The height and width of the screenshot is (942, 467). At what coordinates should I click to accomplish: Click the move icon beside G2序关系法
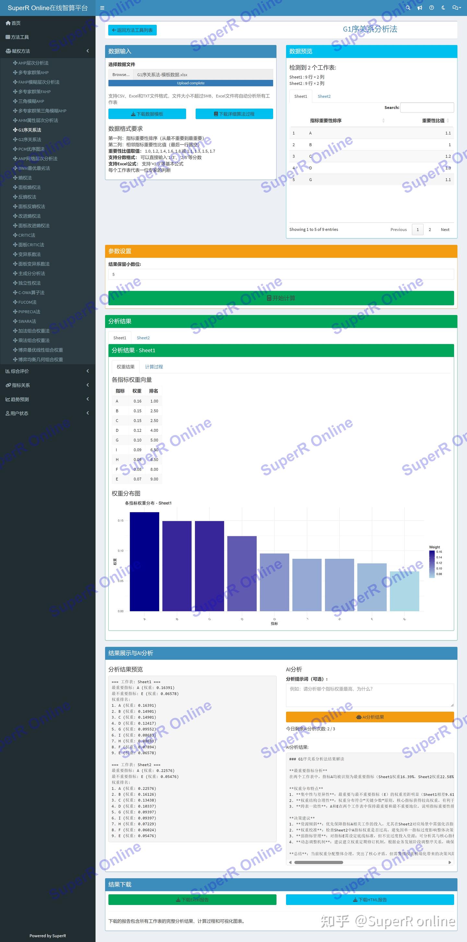point(15,139)
